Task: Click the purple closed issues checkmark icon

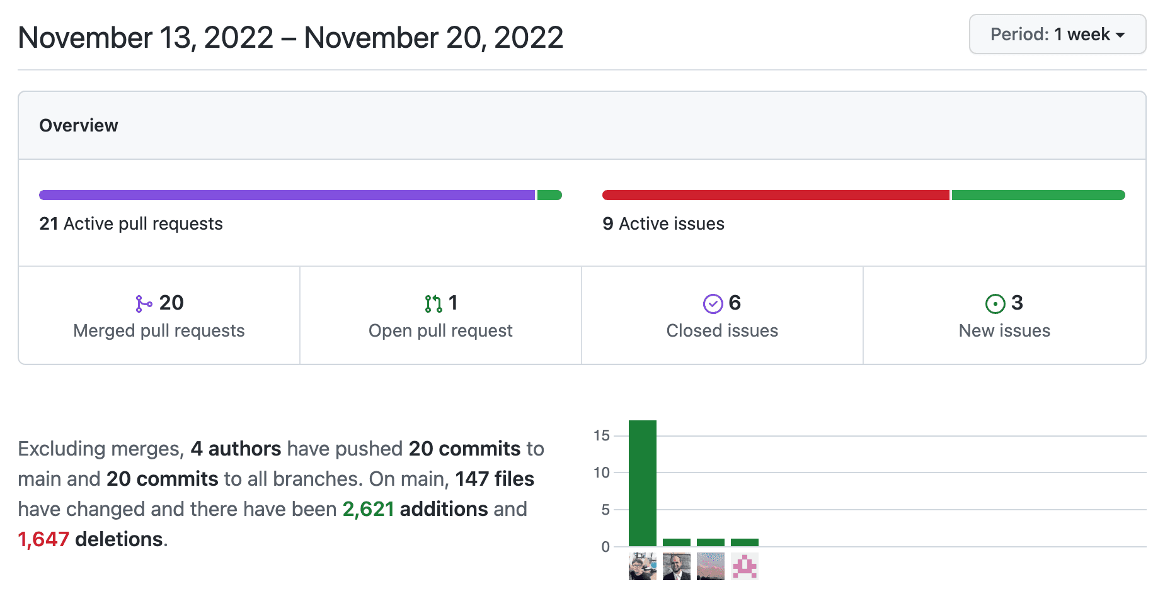Action: click(x=713, y=304)
